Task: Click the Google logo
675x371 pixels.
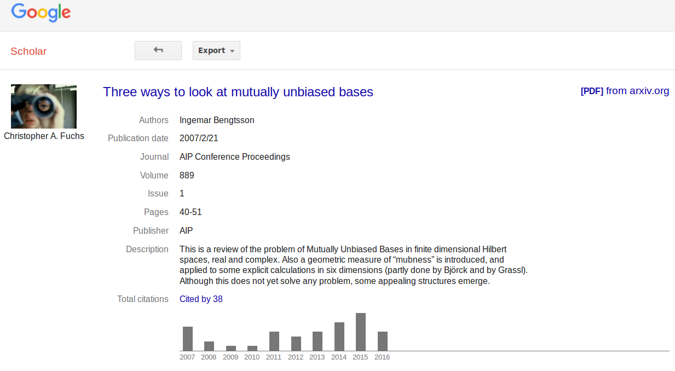Action: 41,12
